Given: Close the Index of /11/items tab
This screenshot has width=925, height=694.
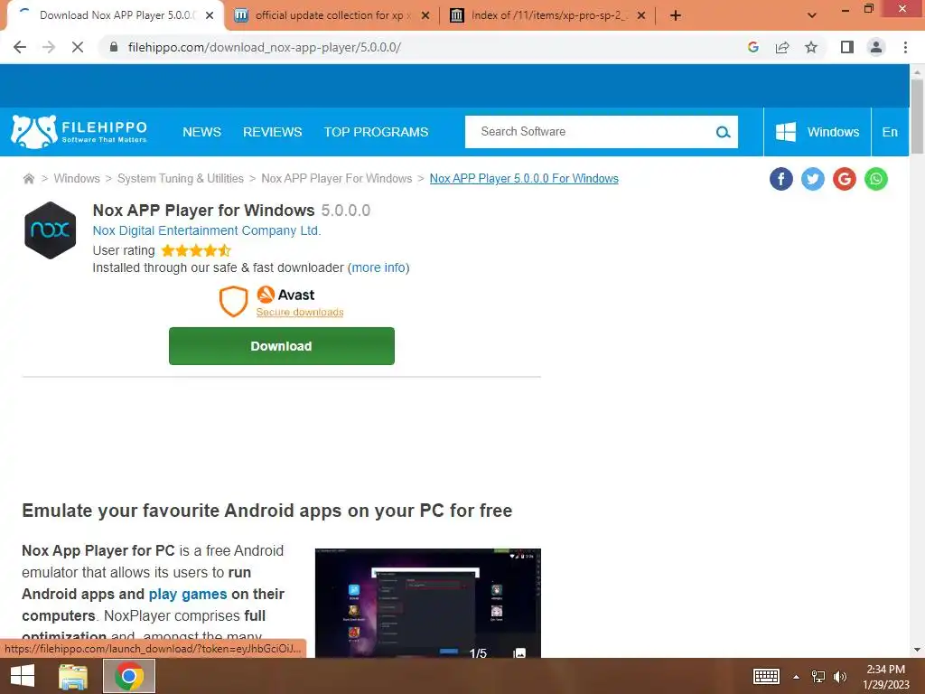Looking at the screenshot, I should (641, 15).
